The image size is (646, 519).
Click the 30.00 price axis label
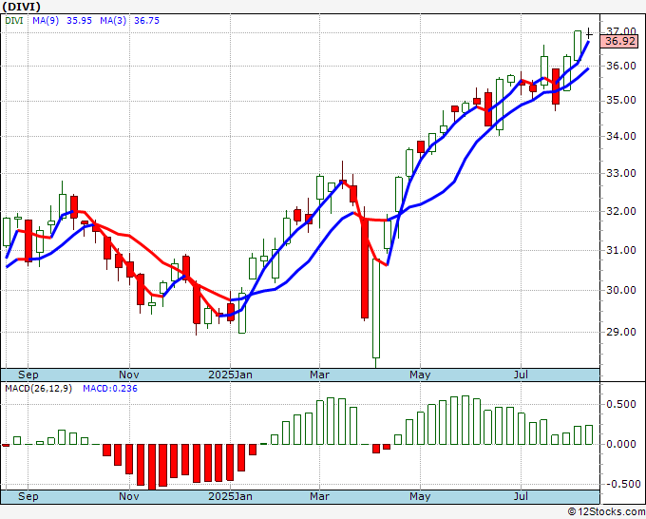coord(621,290)
